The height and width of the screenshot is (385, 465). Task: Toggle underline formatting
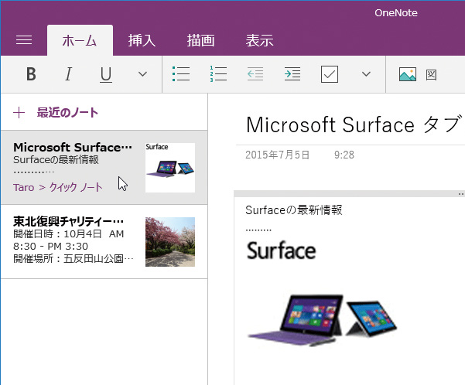point(106,74)
